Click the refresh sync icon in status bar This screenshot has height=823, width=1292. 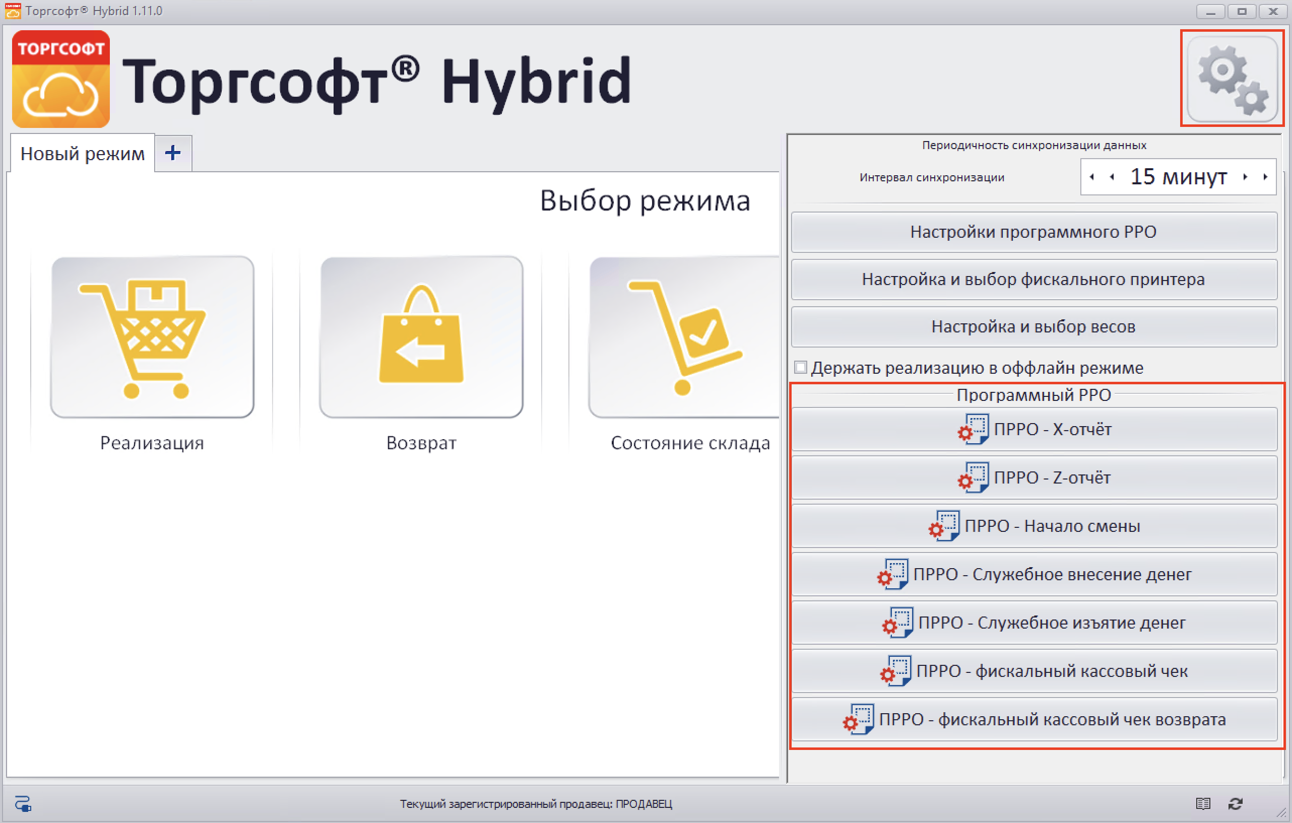[x=1236, y=803]
